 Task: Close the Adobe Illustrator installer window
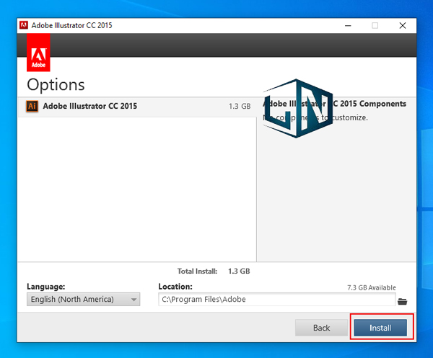coord(403,26)
